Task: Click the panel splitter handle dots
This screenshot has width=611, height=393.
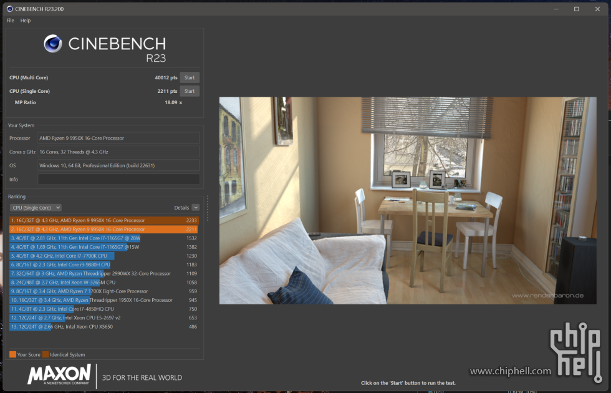Action: (208, 208)
